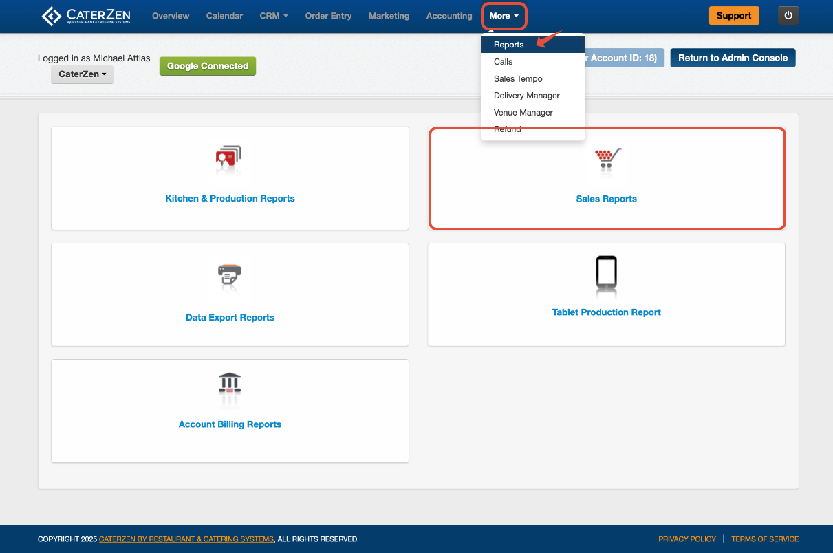Open the Privacy Policy footer link

pos(687,539)
